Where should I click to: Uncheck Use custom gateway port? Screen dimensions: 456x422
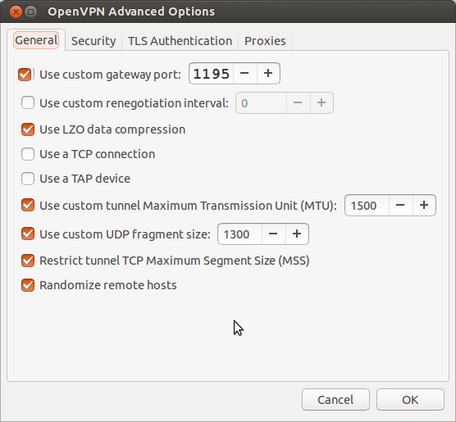pos(25,75)
